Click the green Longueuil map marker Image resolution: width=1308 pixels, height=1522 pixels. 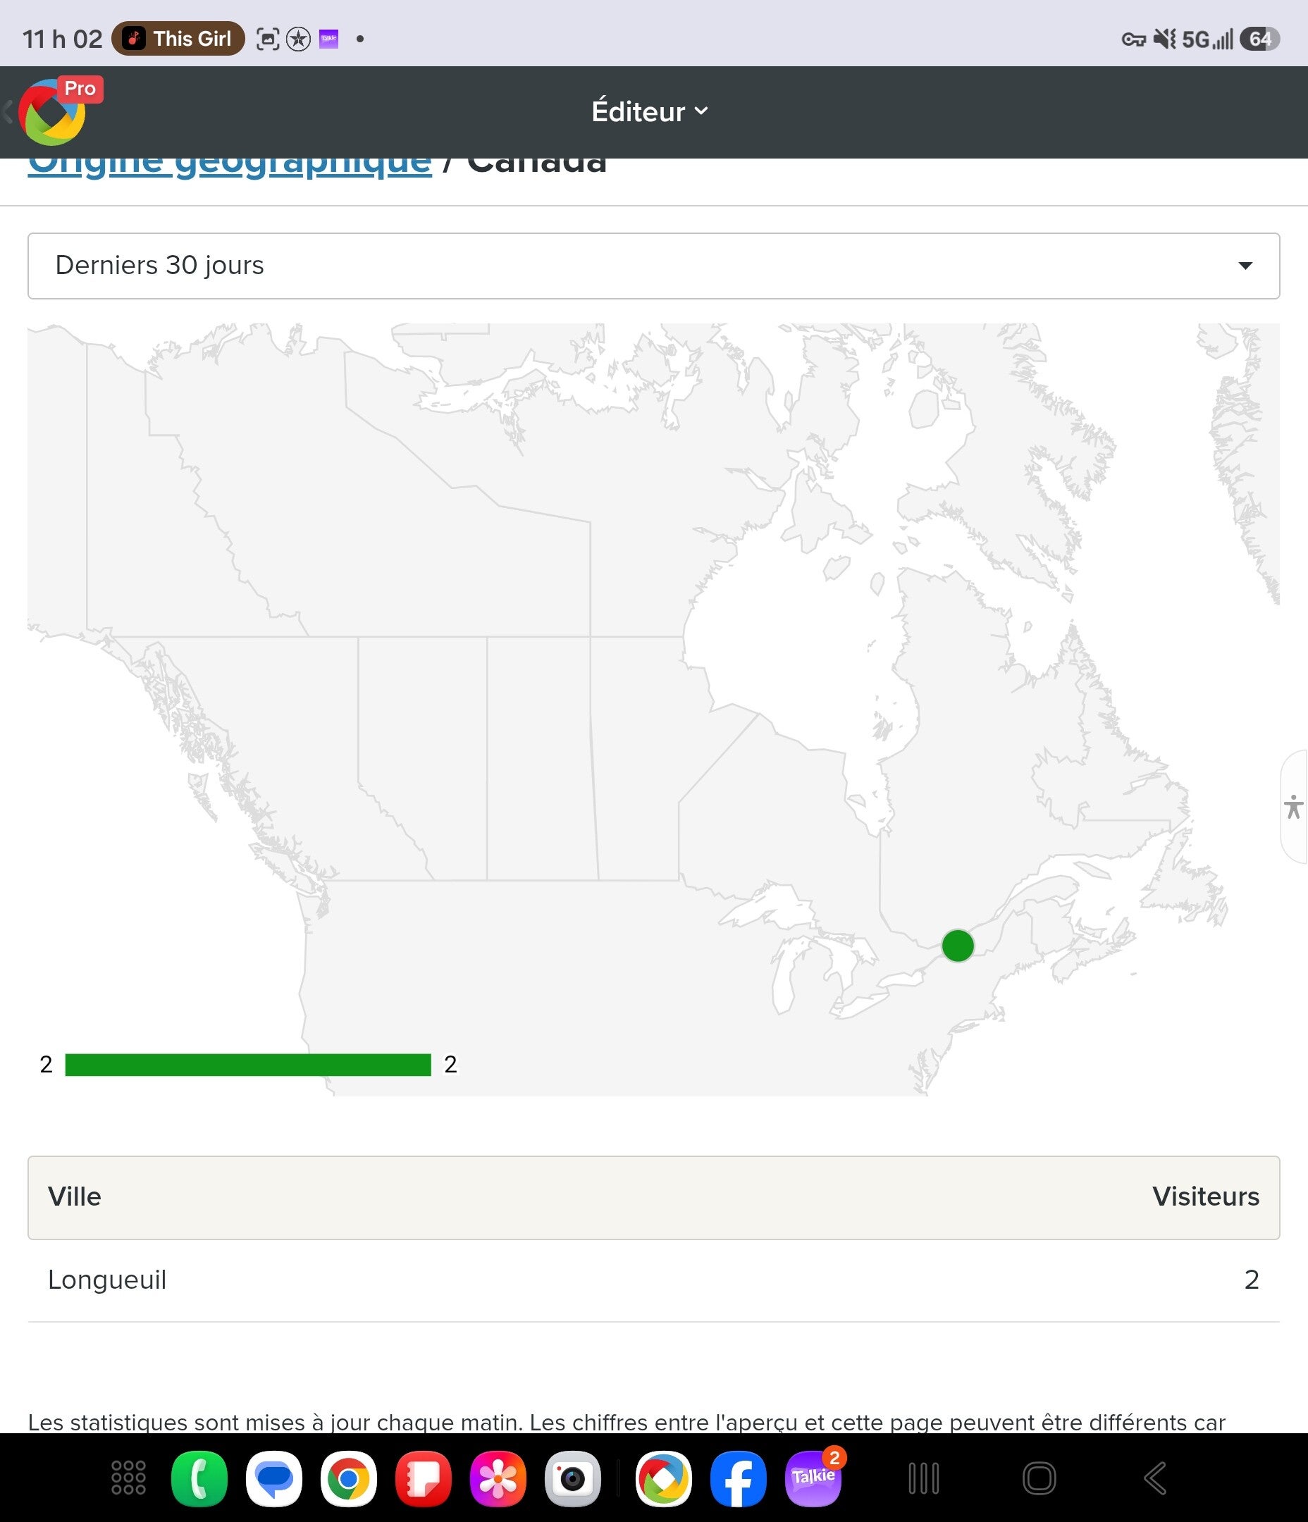958,946
